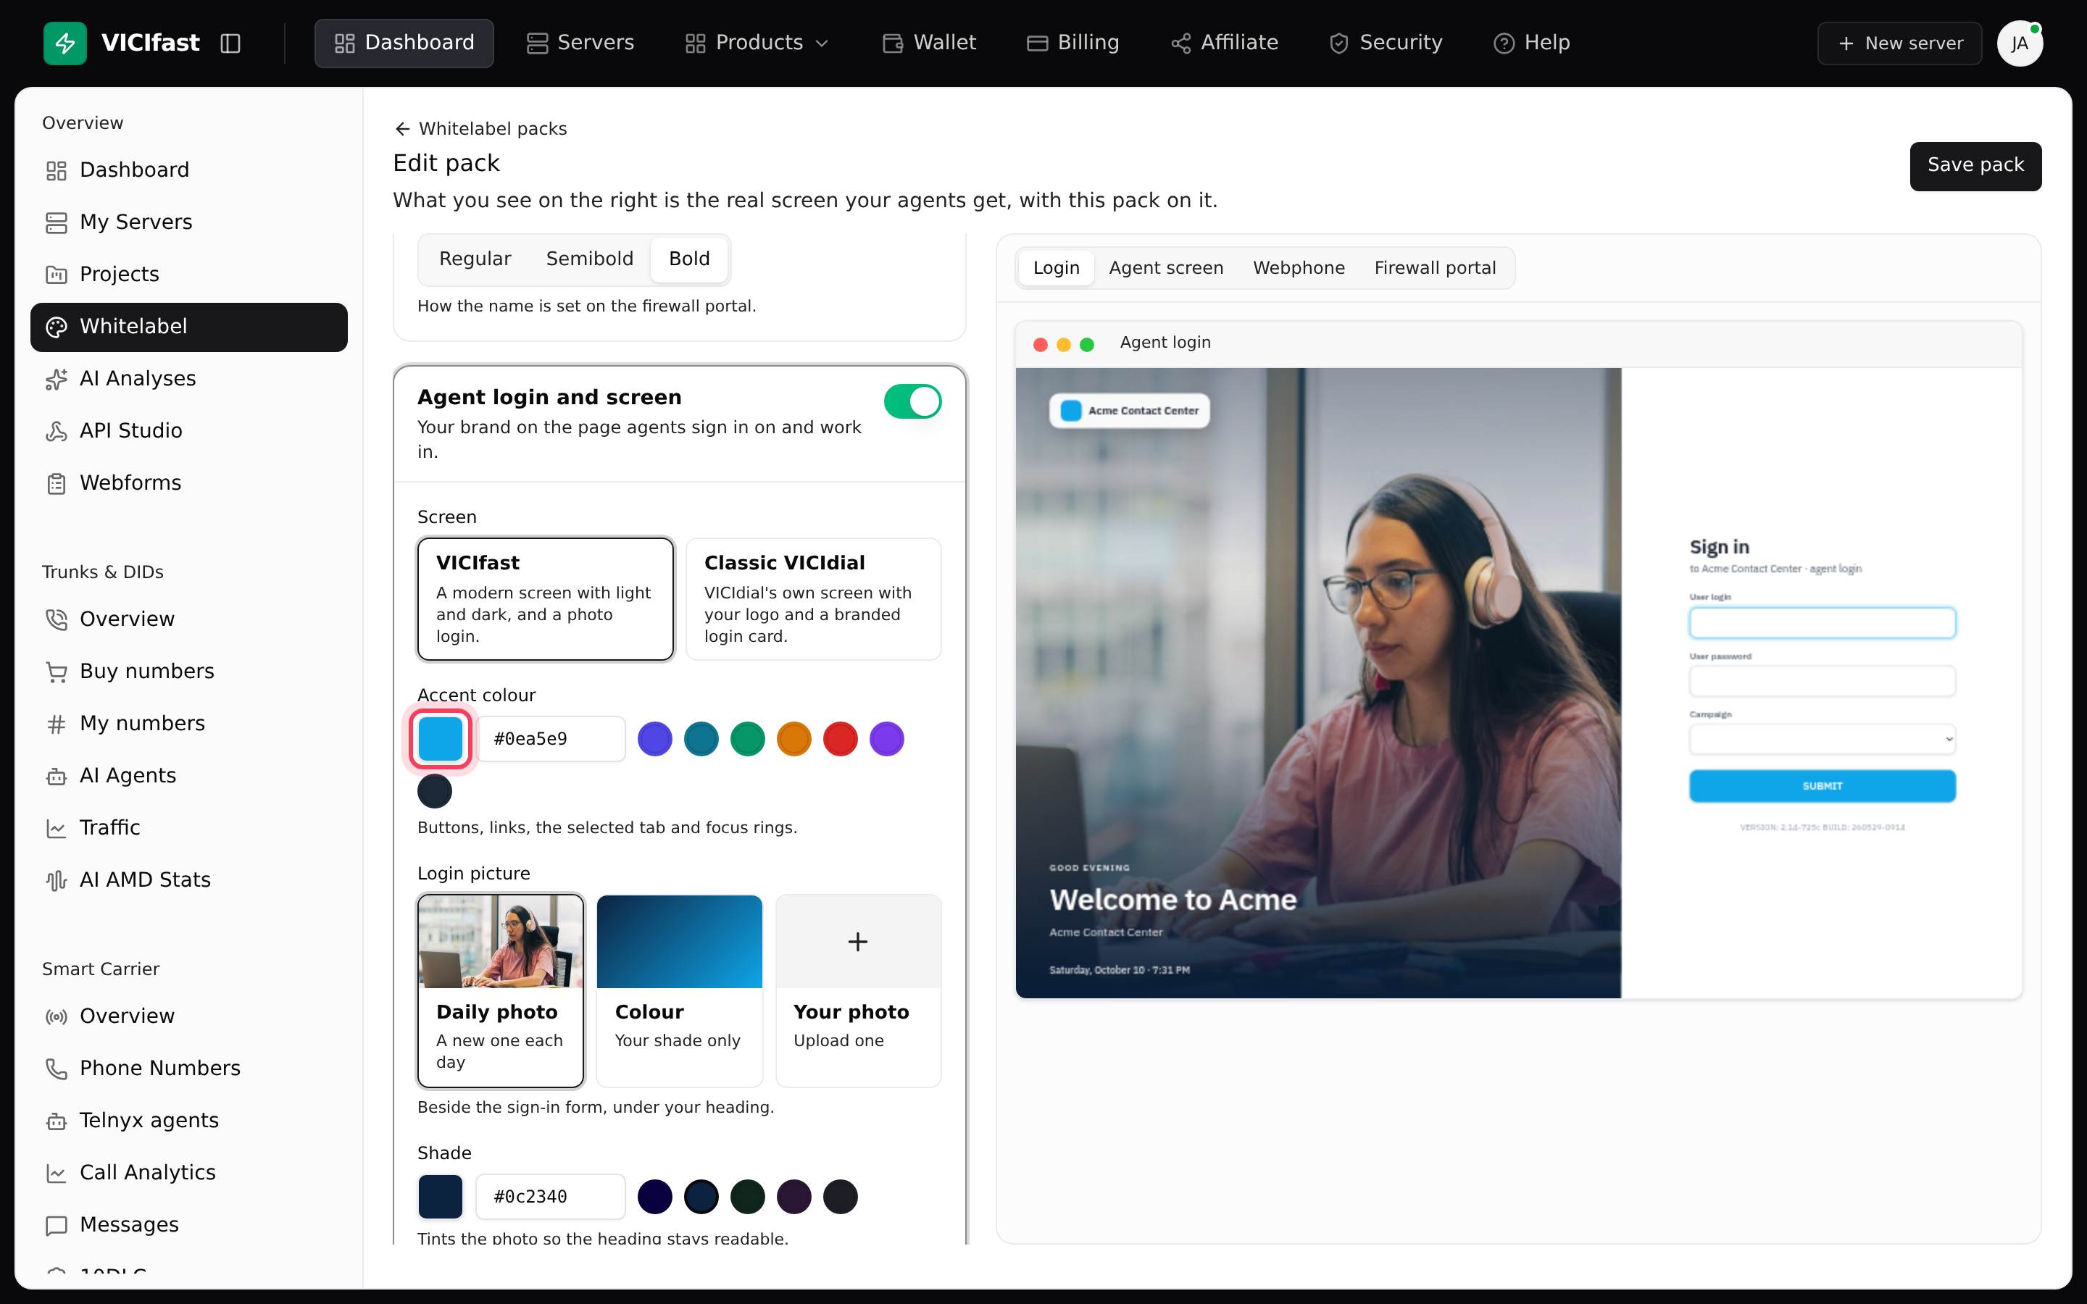This screenshot has width=2087, height=1304.
Task: Open My Servers in the sidebar
Action: (x=189, y=222)
